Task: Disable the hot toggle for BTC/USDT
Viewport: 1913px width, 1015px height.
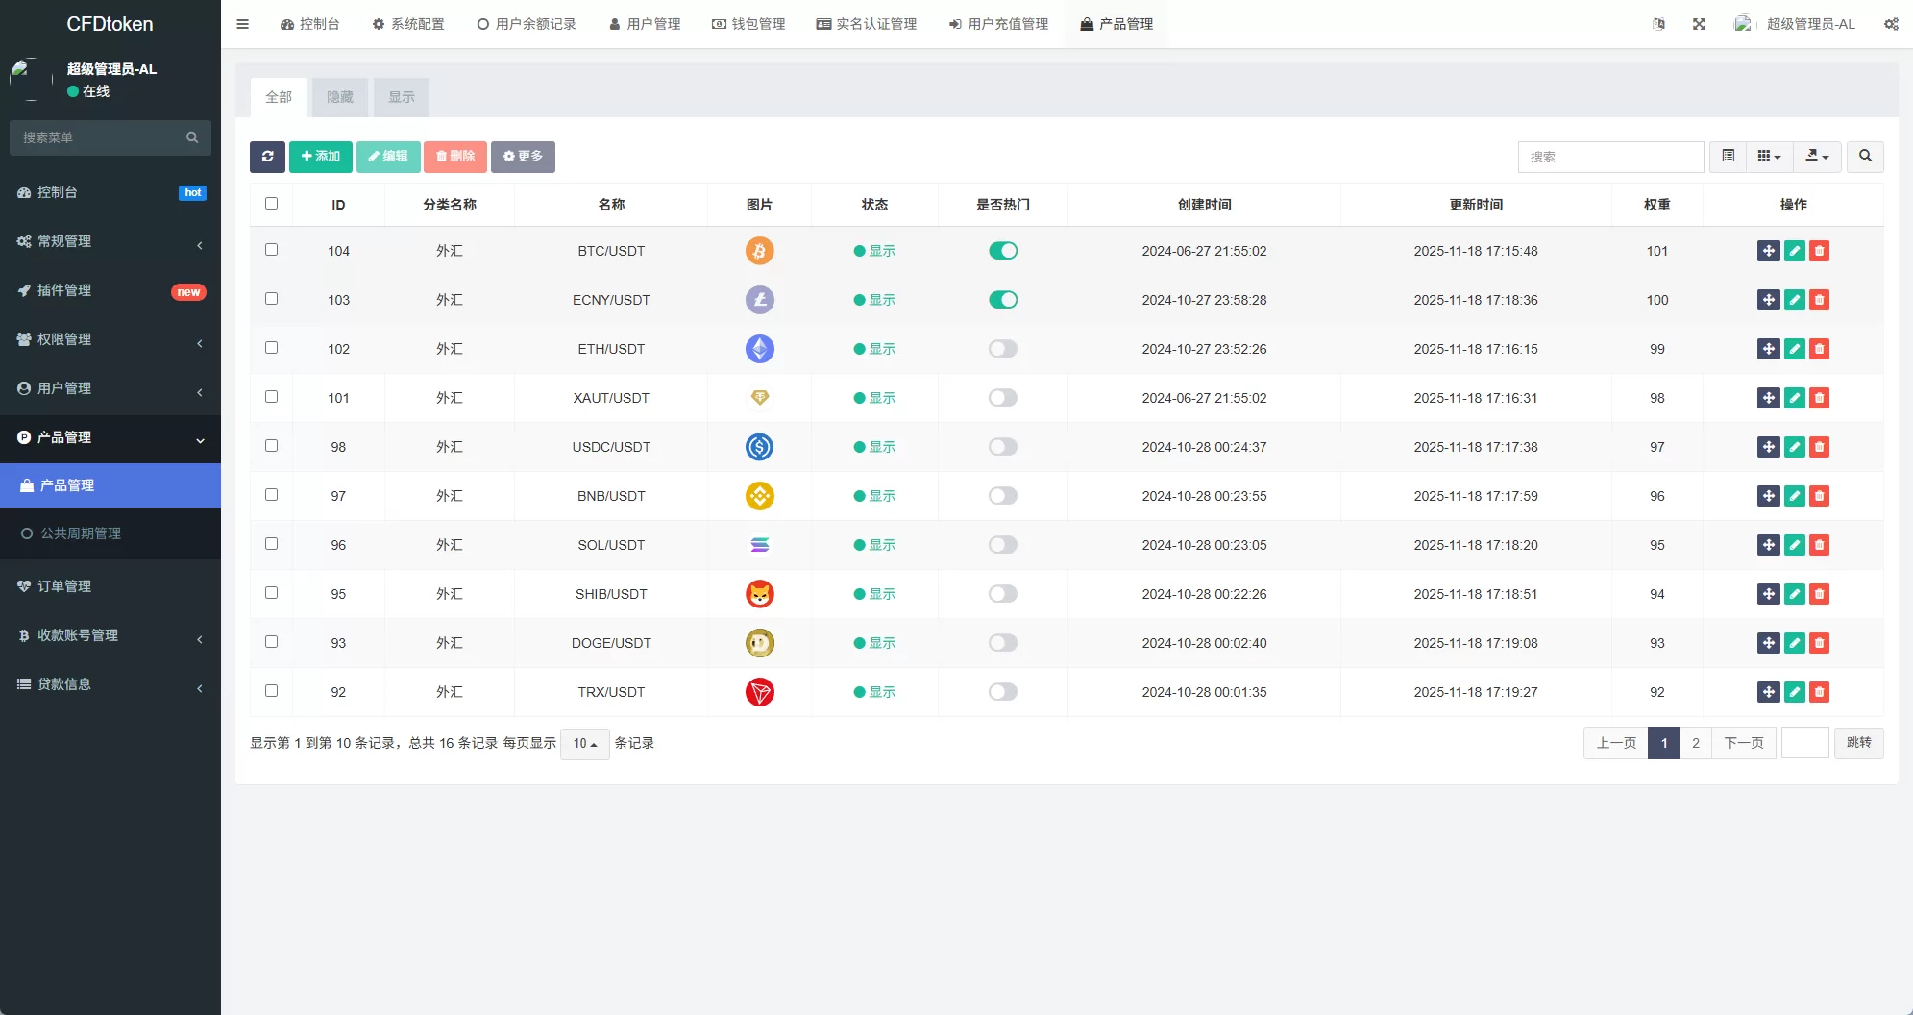Action: point(1002,251)
